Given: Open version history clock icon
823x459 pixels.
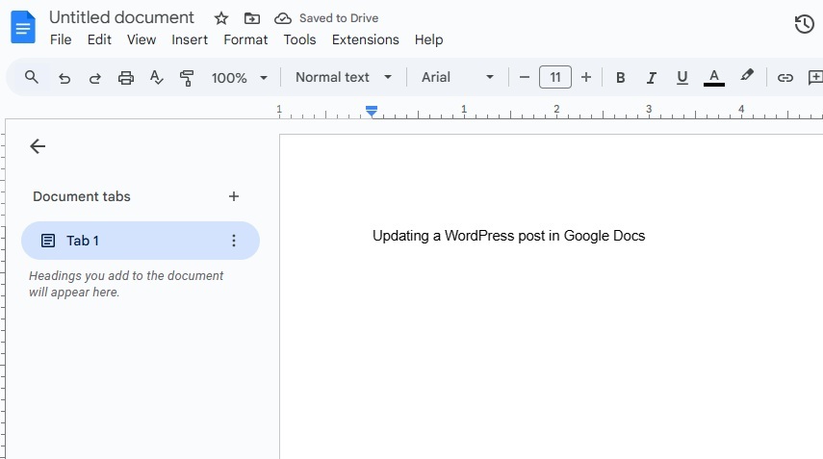Looking at the screenshot, I should point(804,24).
